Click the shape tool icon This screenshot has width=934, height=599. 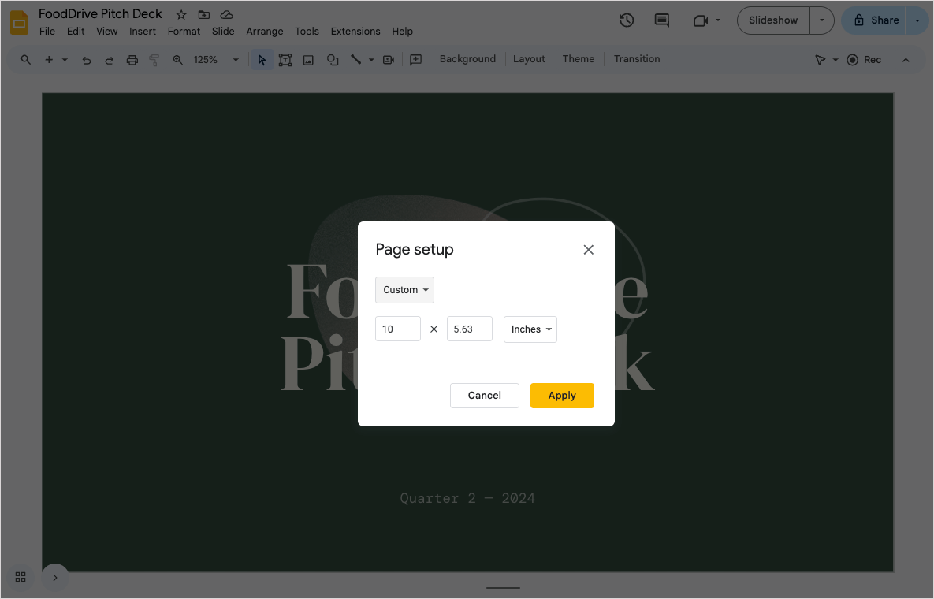coord(333,60)
